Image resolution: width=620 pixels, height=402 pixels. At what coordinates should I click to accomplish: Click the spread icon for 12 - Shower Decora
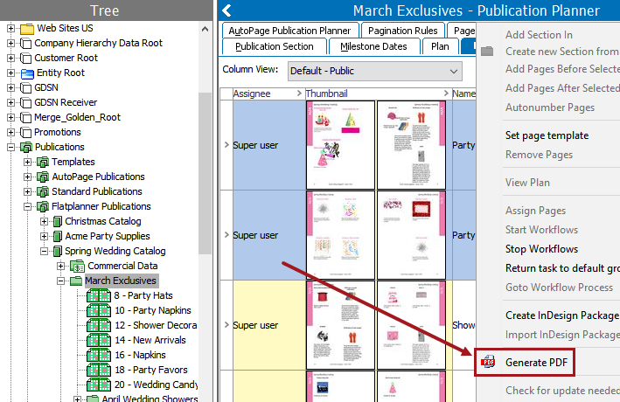(x=99, y=325)
